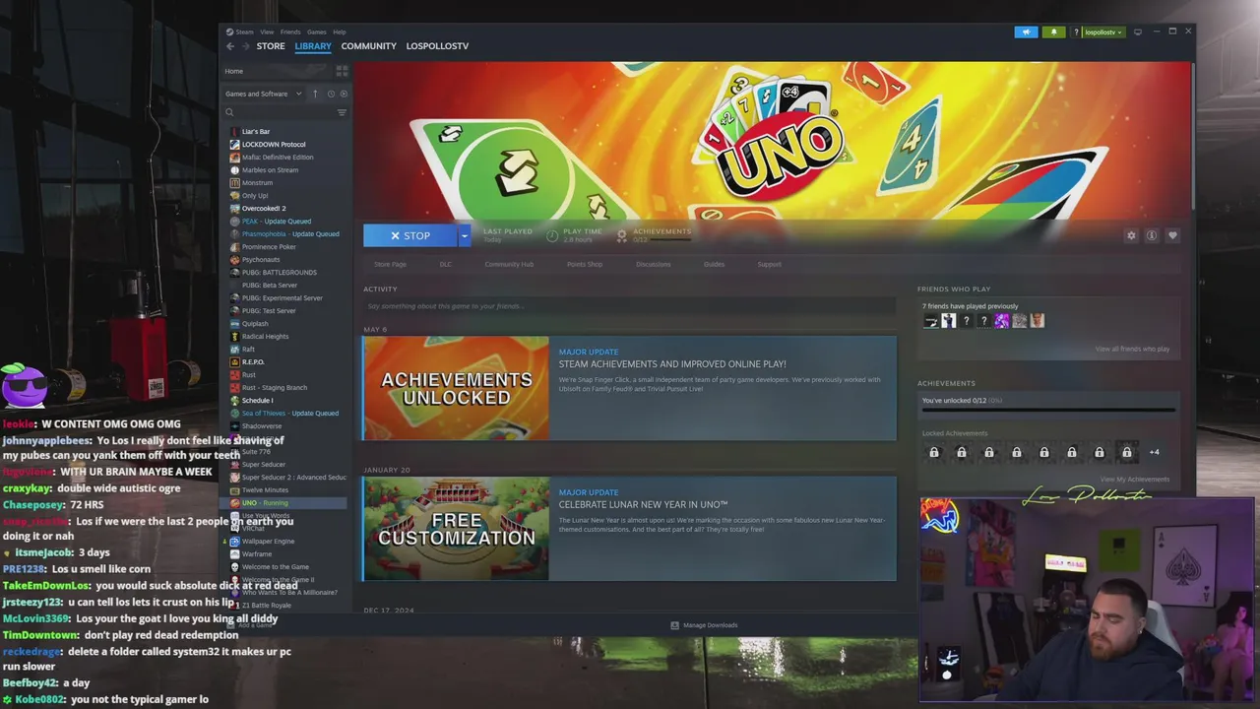Open advanced filter options icon
This screenshot has height=709, width=1260.
point(342,112)
